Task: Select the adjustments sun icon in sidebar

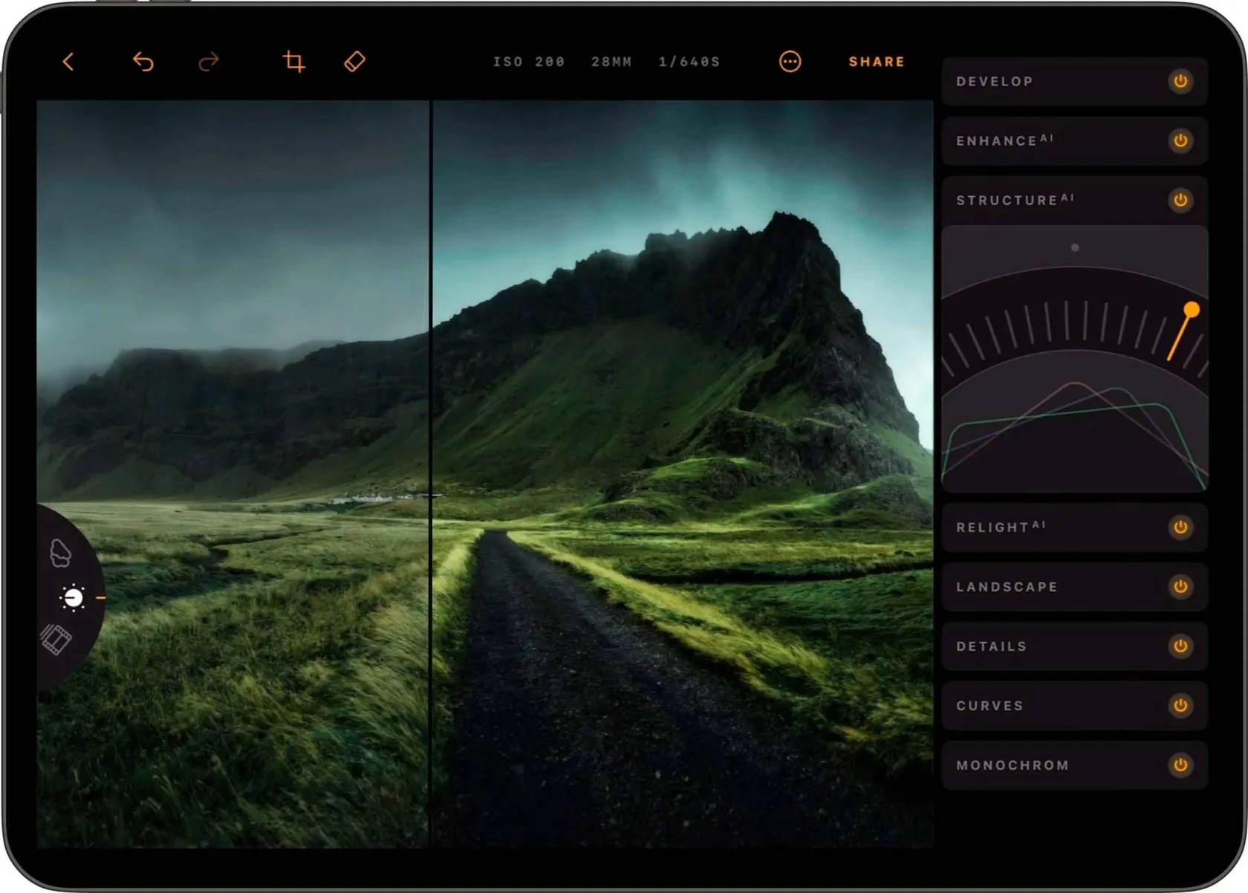Action: (x=73, y=598)
